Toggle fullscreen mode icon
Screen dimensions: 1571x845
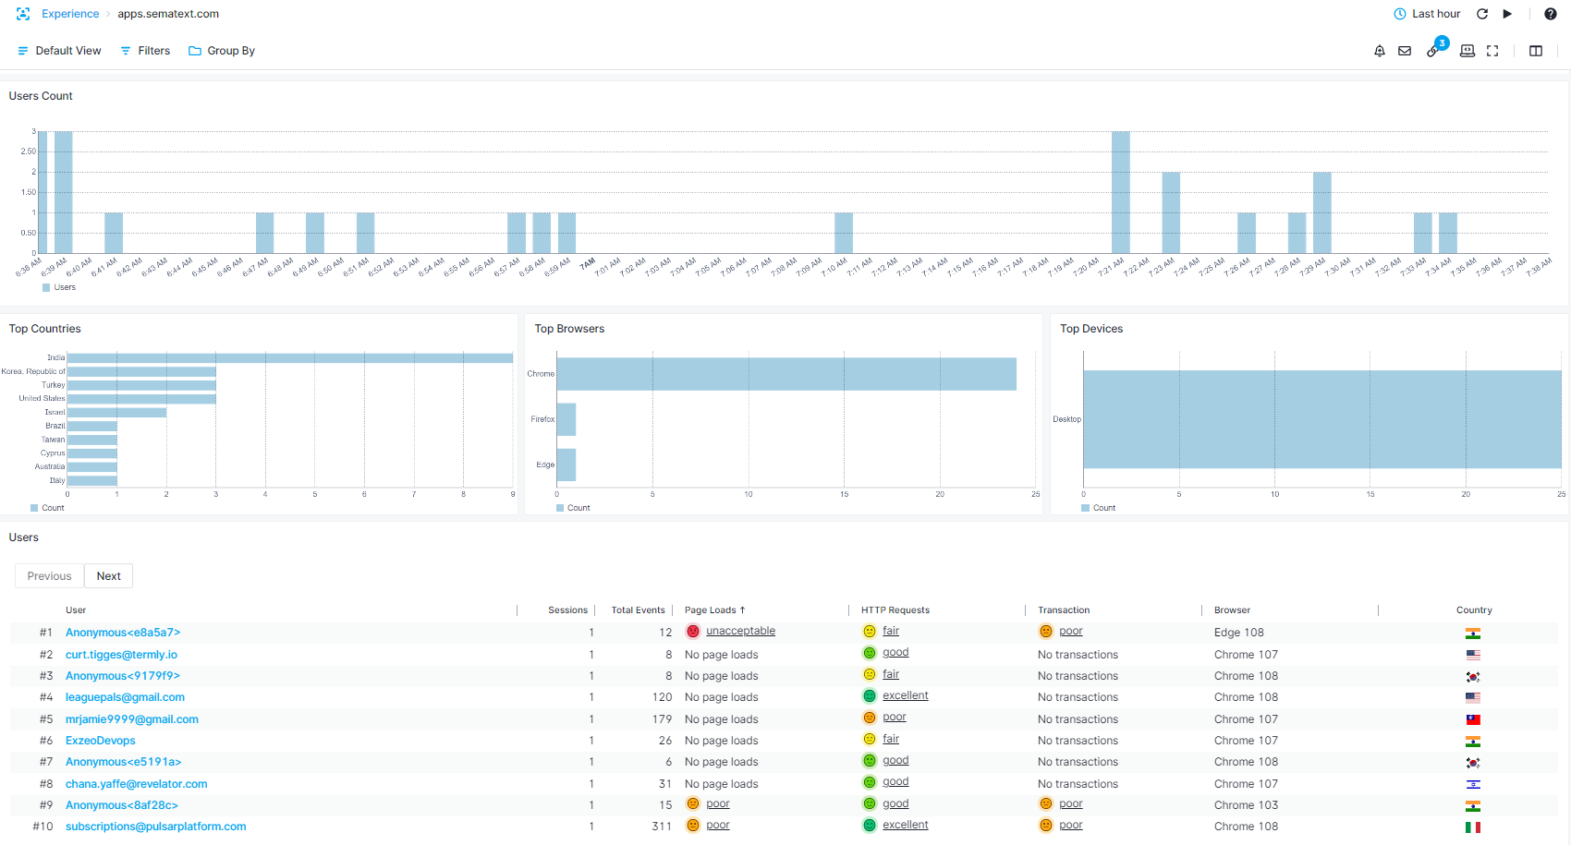(1492, 51)
